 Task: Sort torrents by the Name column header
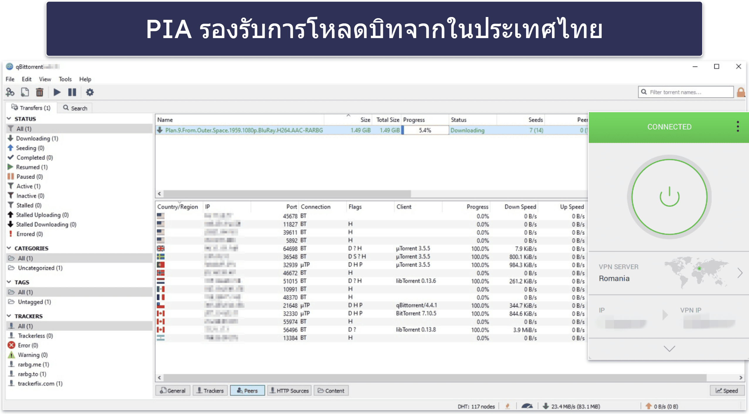pos(240,120)
